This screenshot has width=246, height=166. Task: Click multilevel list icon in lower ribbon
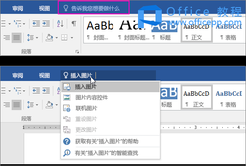click(x=17, y=91)
